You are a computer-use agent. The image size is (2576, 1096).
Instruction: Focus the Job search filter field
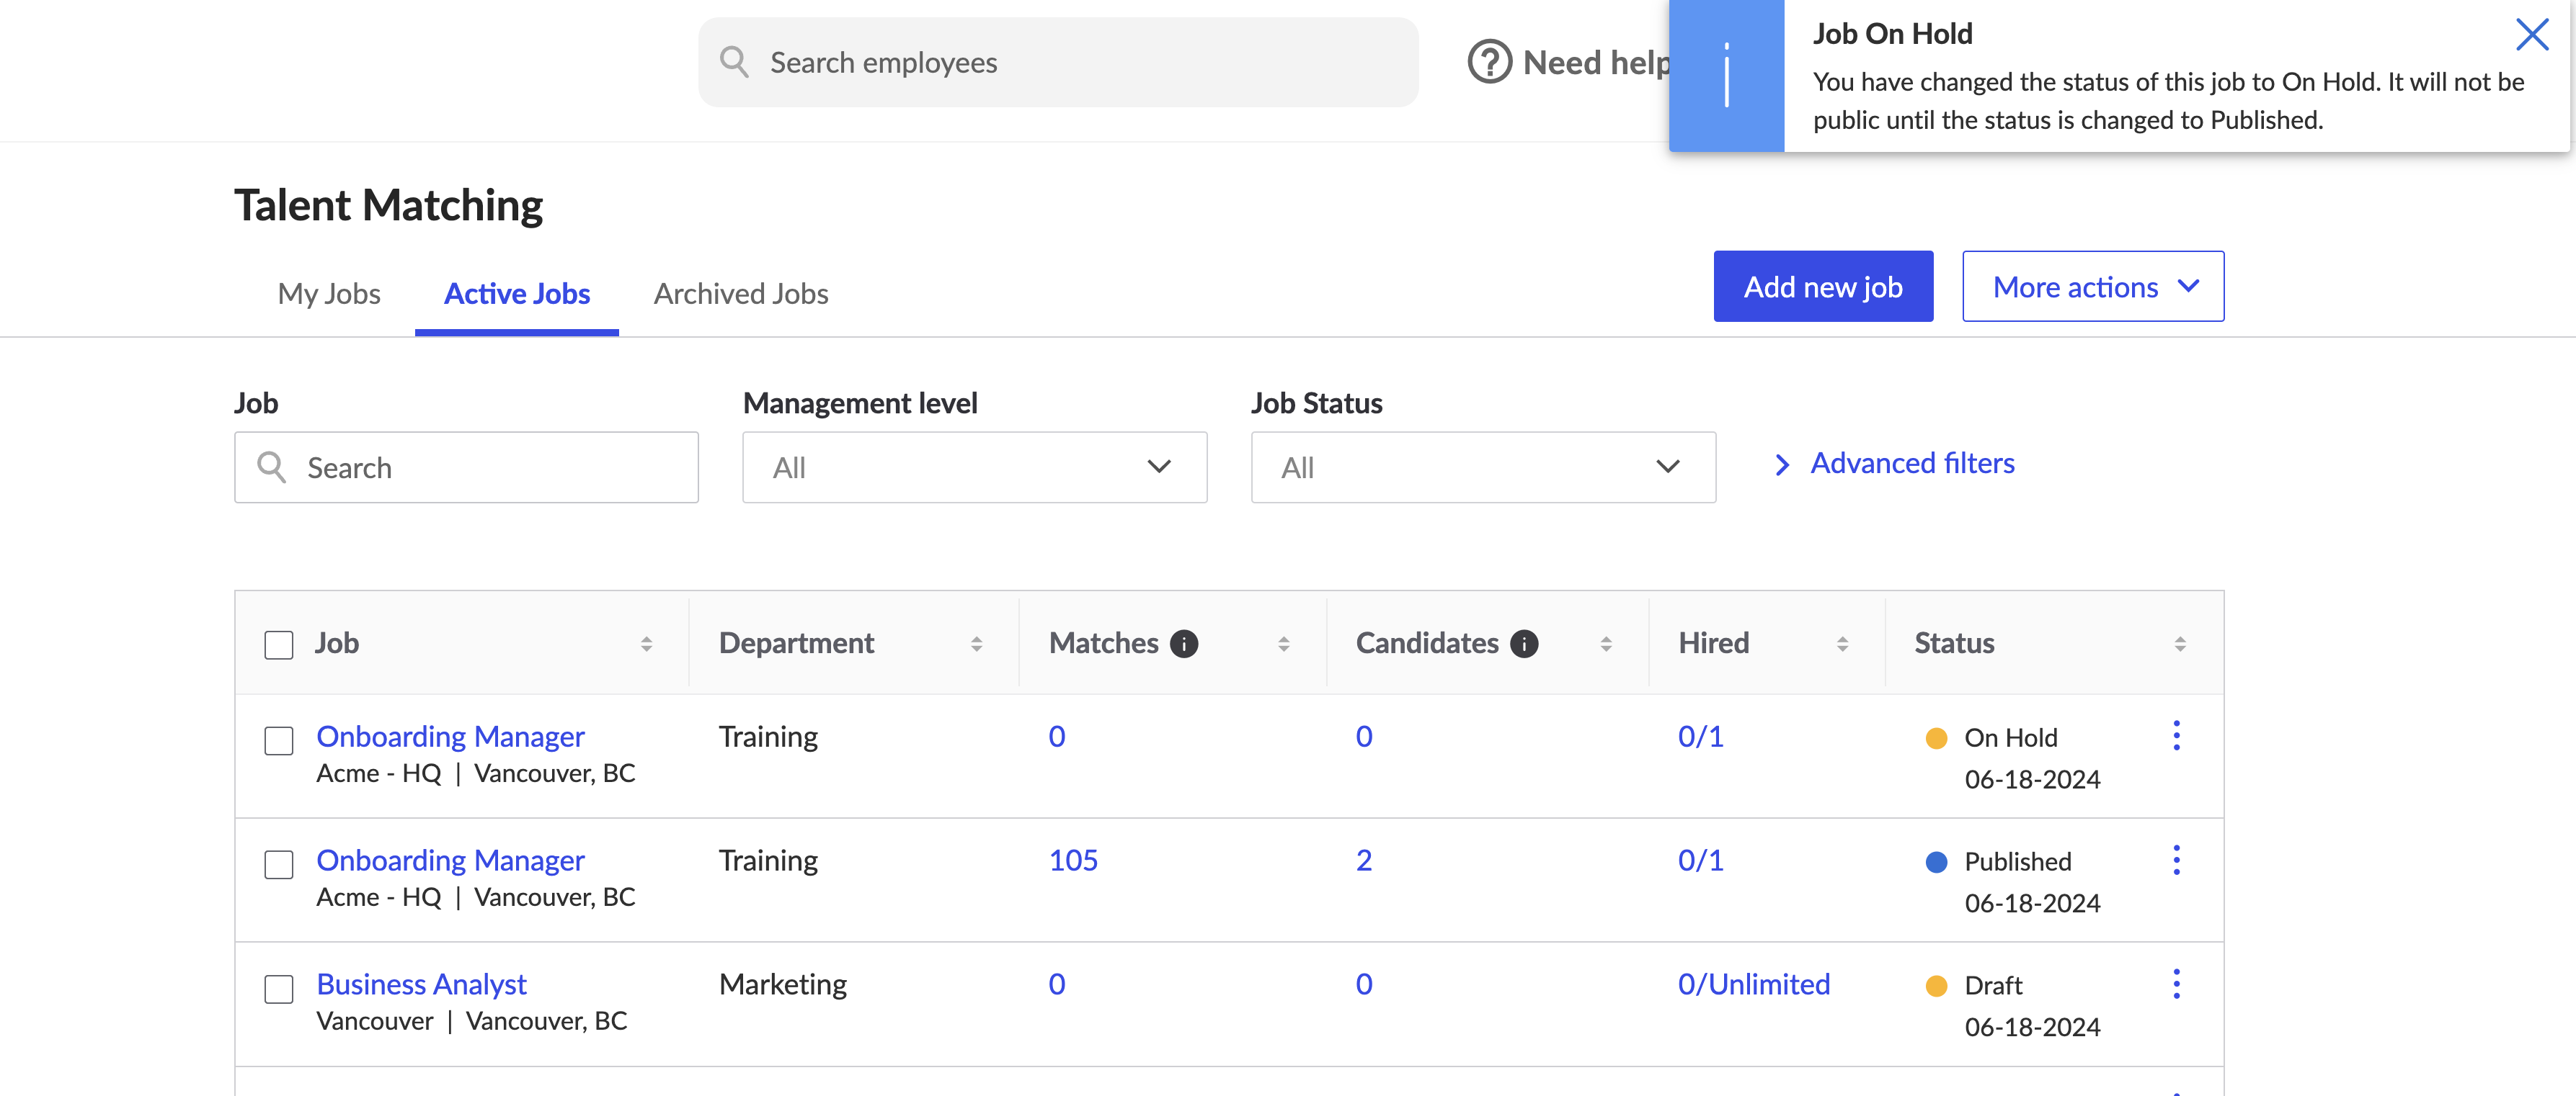(x=466, y=467)
